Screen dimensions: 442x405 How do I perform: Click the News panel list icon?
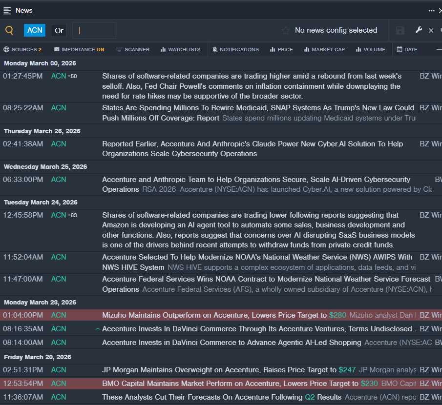click(7, 10)
